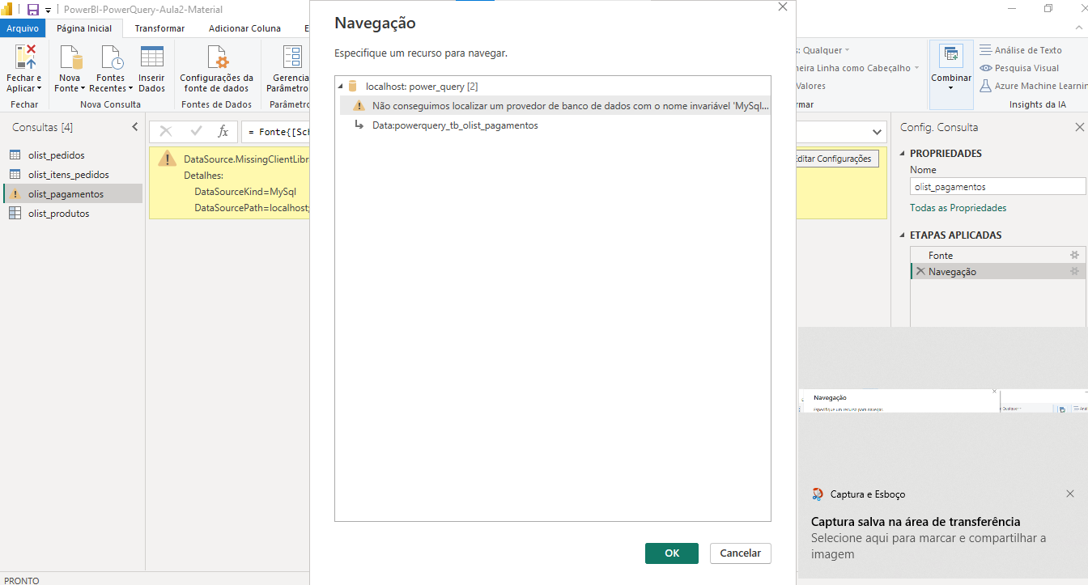Select the Navegação applied step
Image resolution: width=1088 pixels, height=585 pixels.
pos(997,271)
